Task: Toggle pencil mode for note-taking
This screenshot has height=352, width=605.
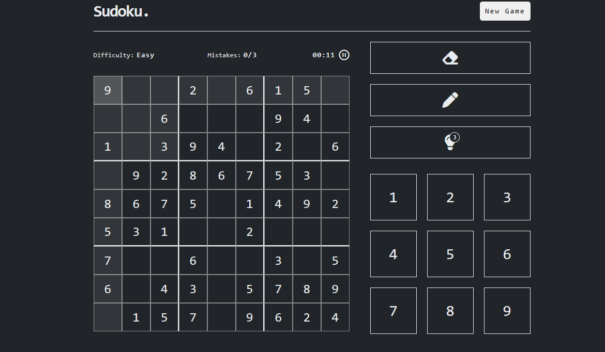Action: (450, 100)
